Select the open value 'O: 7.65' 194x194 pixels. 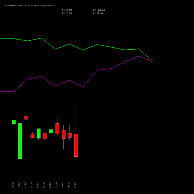coord(67,13)
